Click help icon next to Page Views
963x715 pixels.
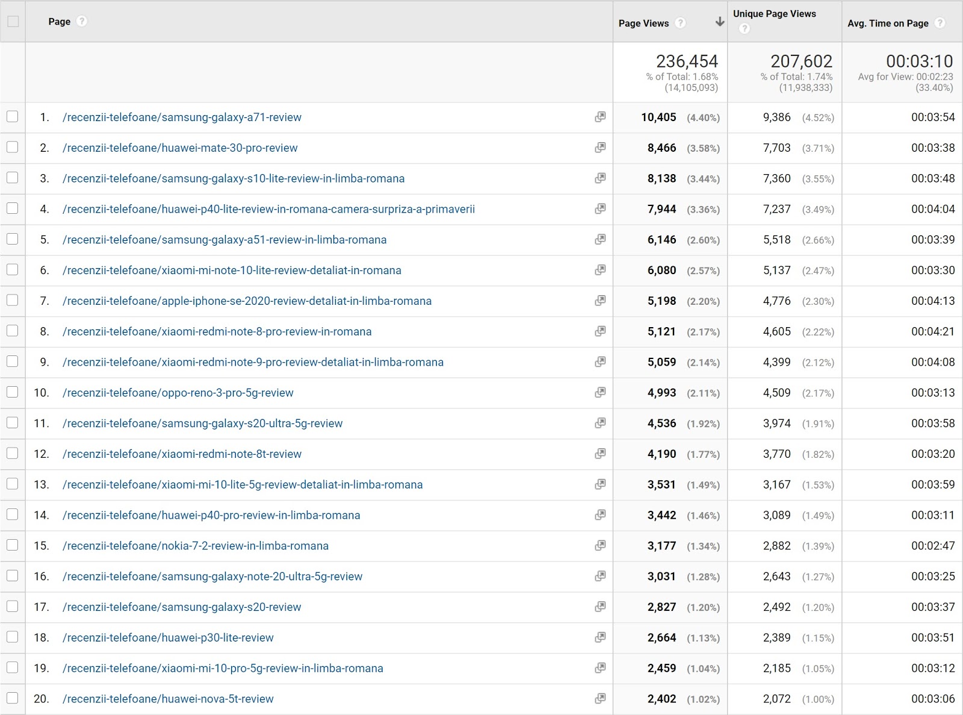pyautogui.click(x=680, y=23)
